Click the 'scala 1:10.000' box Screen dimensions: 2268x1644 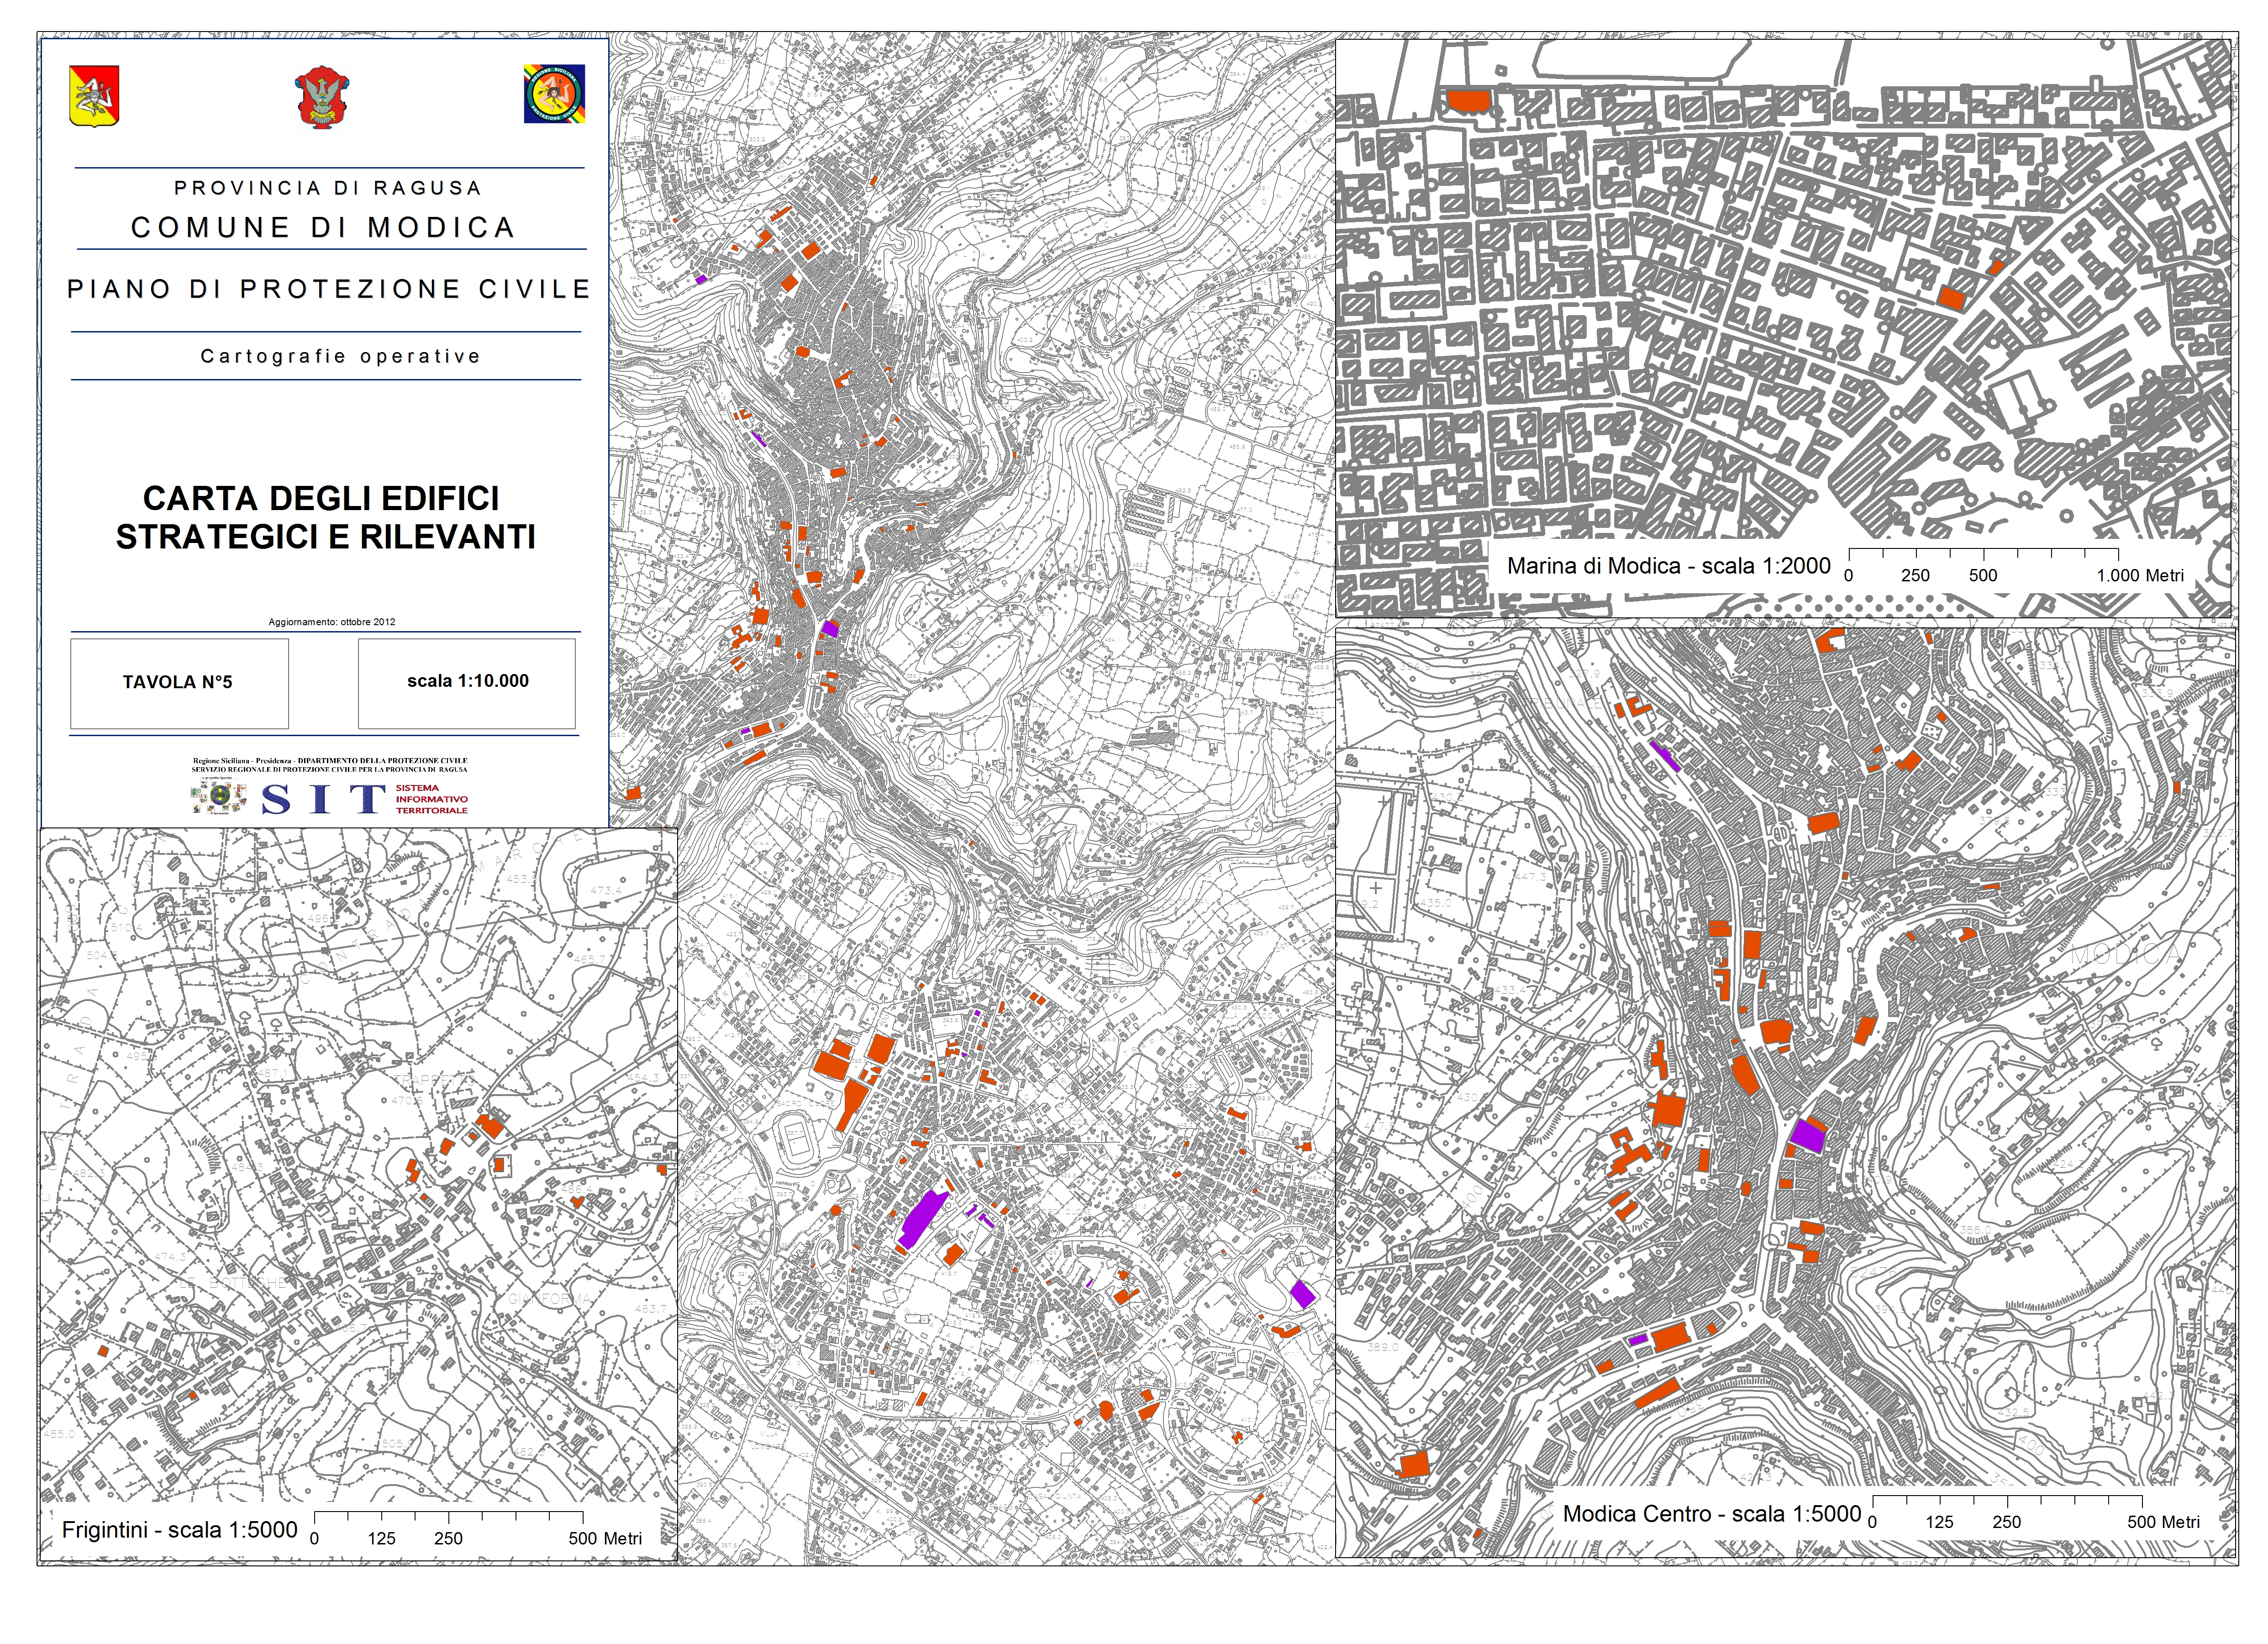(x=467, y=683)
